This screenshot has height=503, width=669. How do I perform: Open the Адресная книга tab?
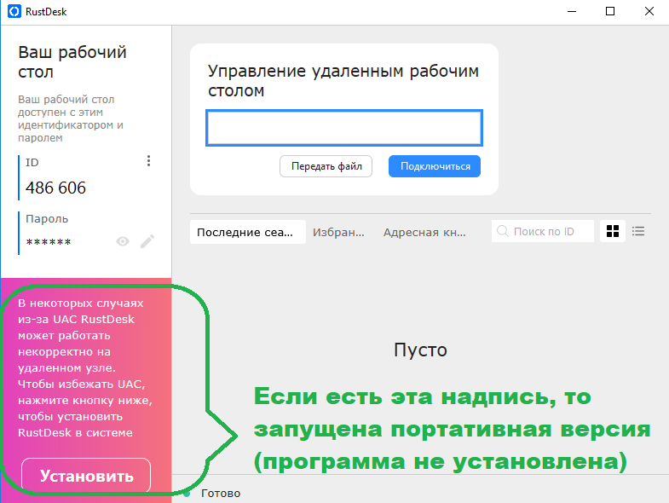tap(424, 232)
